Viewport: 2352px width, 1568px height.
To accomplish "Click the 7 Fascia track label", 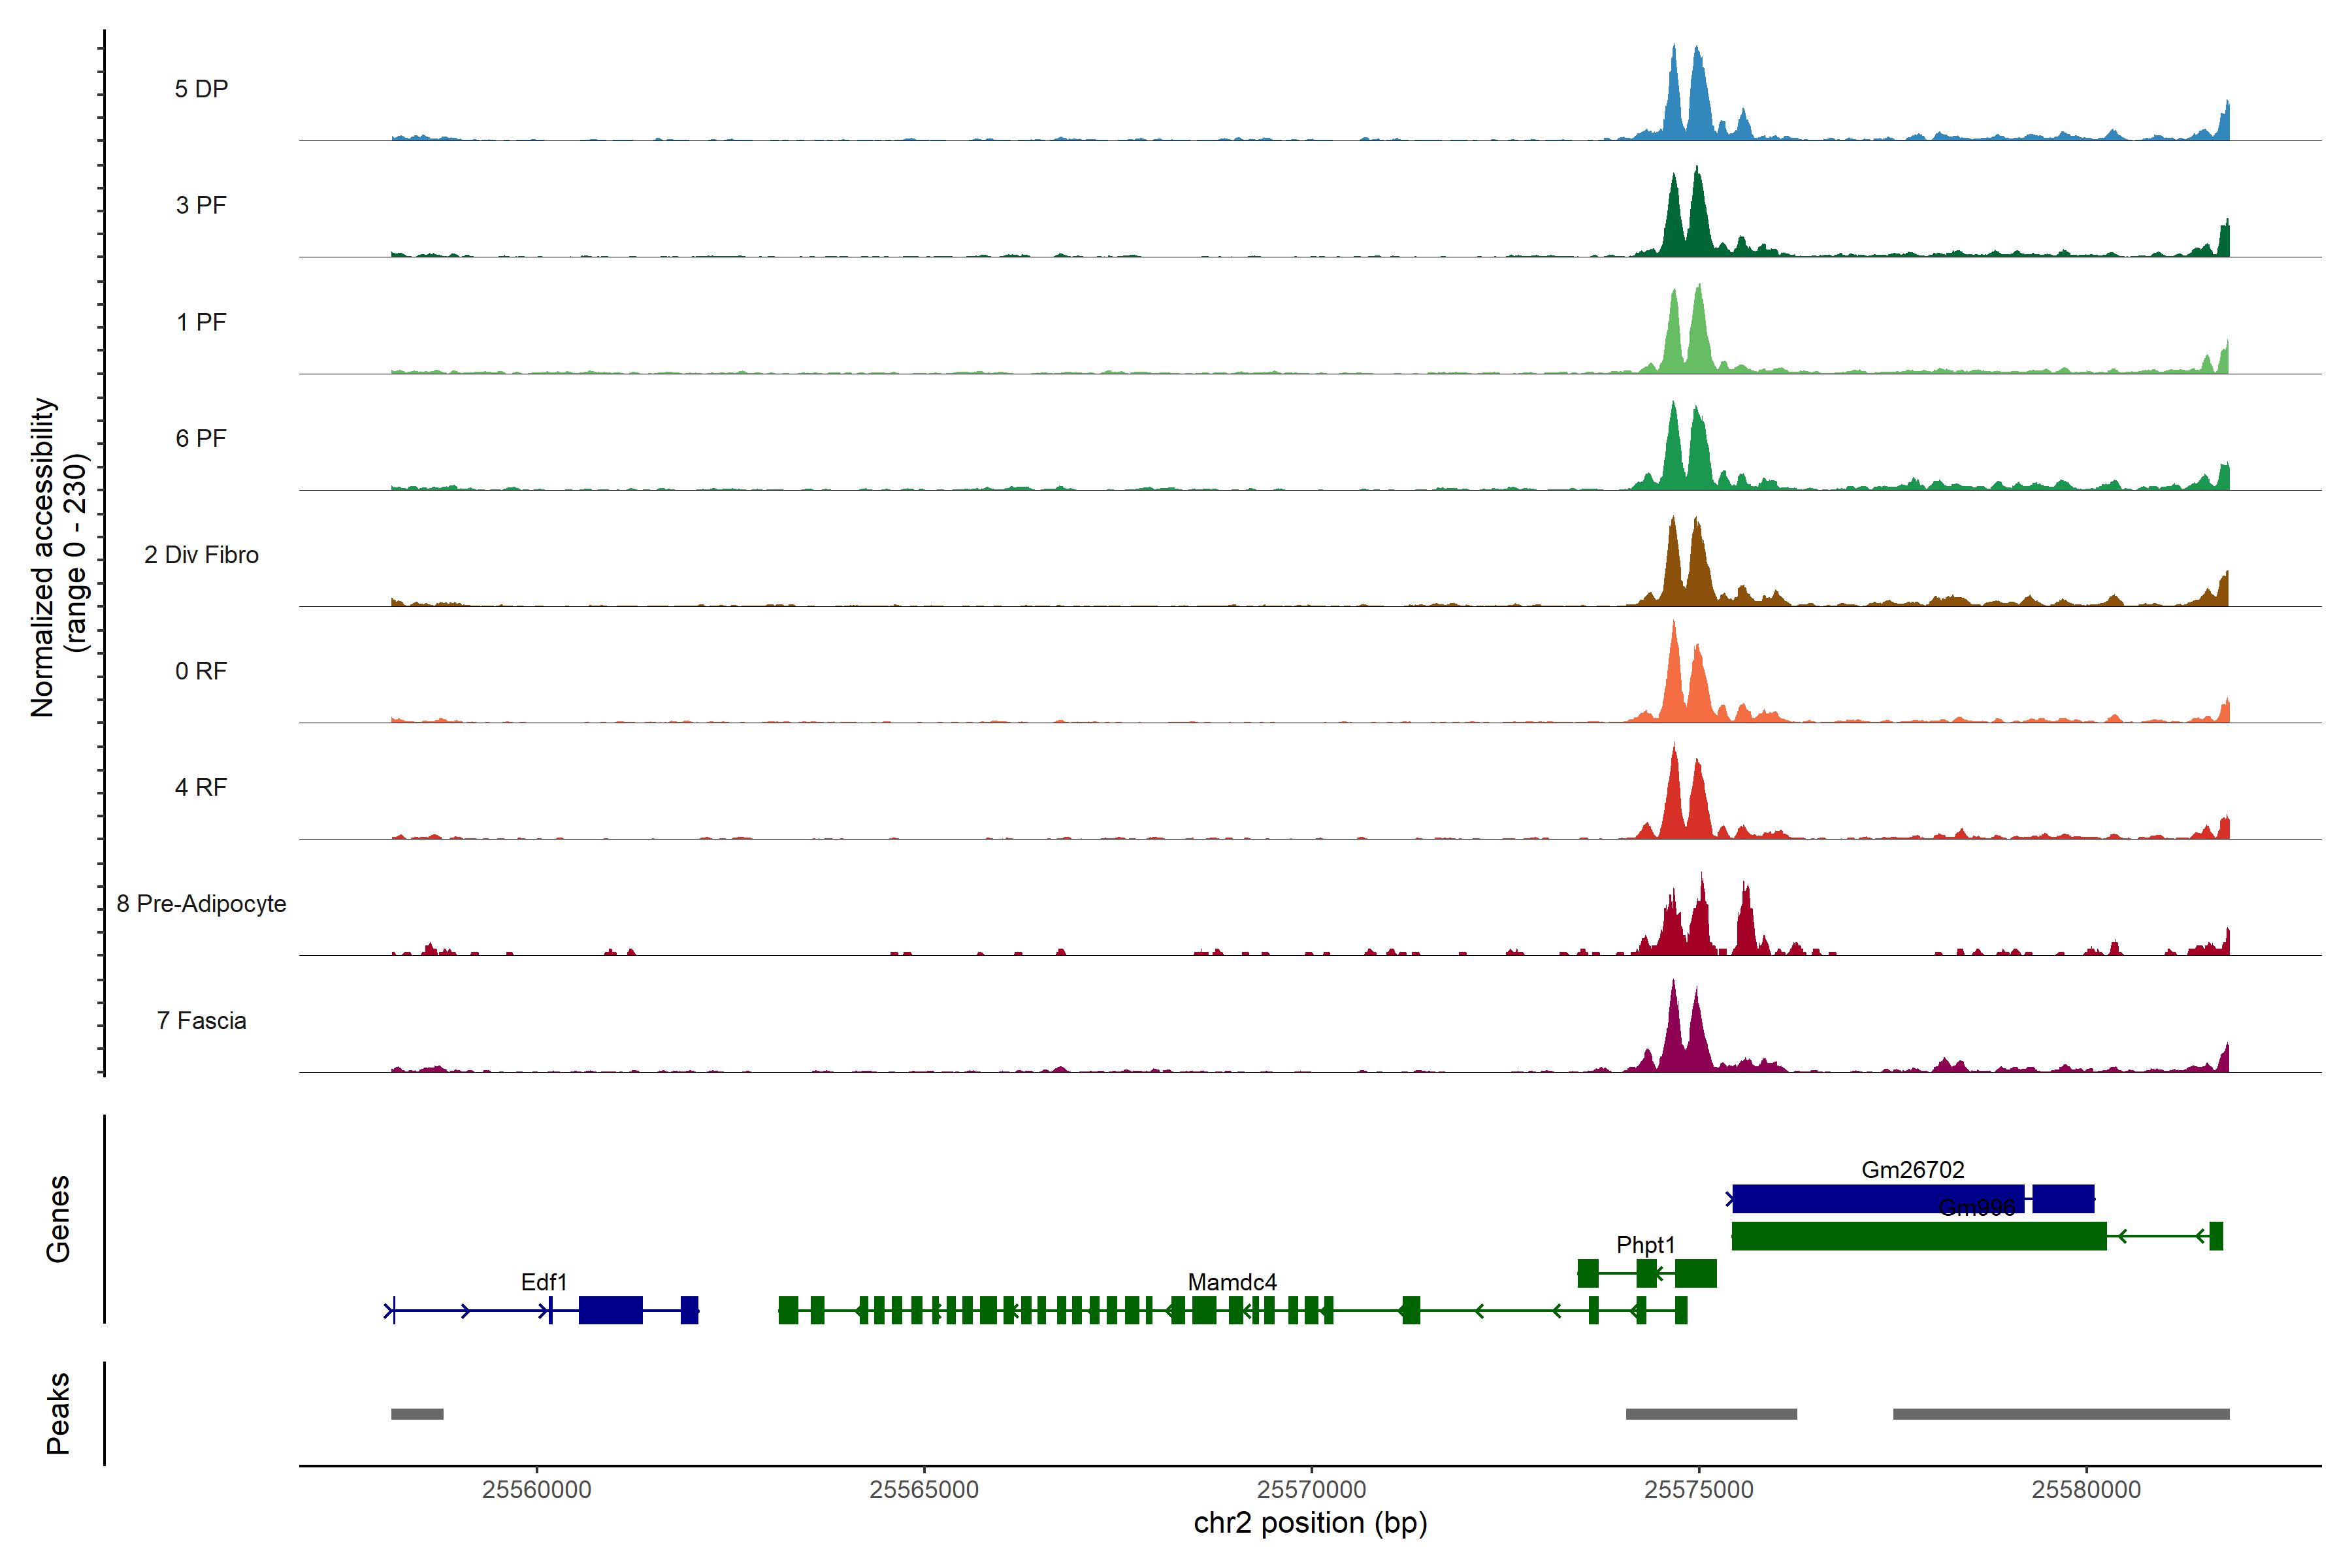I will tap(201, 1020).
